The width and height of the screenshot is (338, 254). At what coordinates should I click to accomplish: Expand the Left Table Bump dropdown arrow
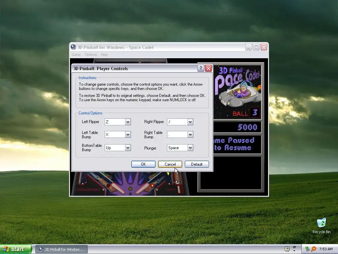click(128, 135)
